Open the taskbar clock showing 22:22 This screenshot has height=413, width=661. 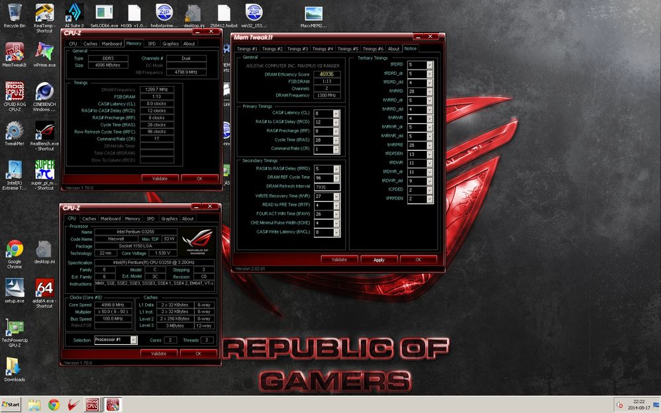[x=638, y=404]
